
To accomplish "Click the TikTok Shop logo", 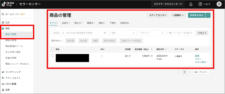I will pos(8,4).
